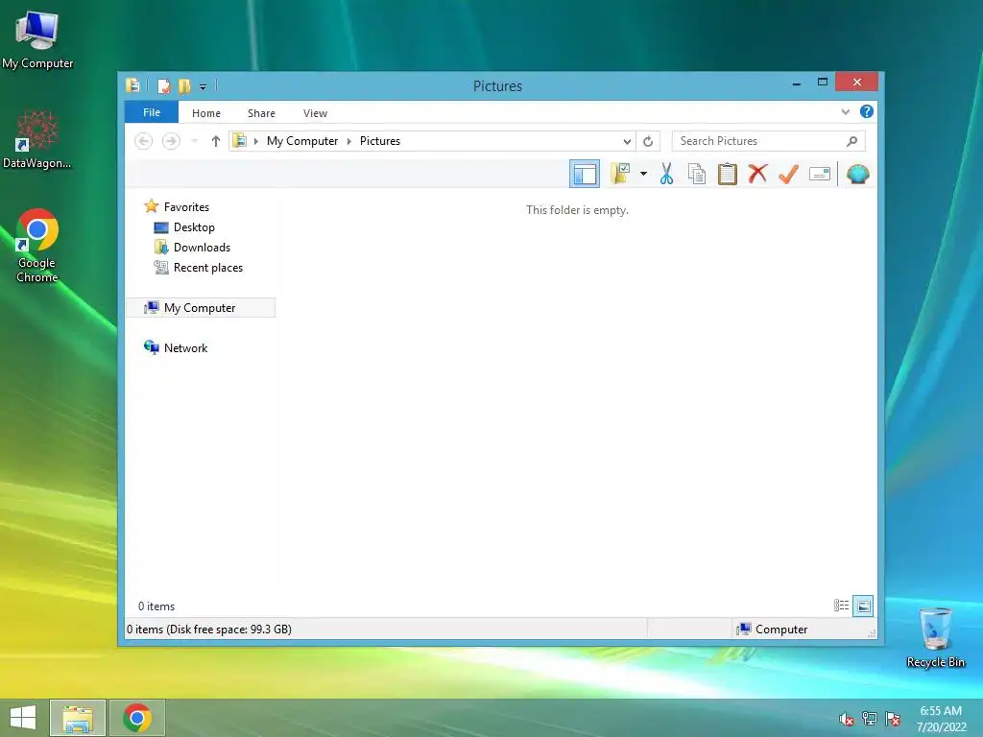983x737 pixels.
Task: Click Chrome on the taskbar
Action: (137, 718)
